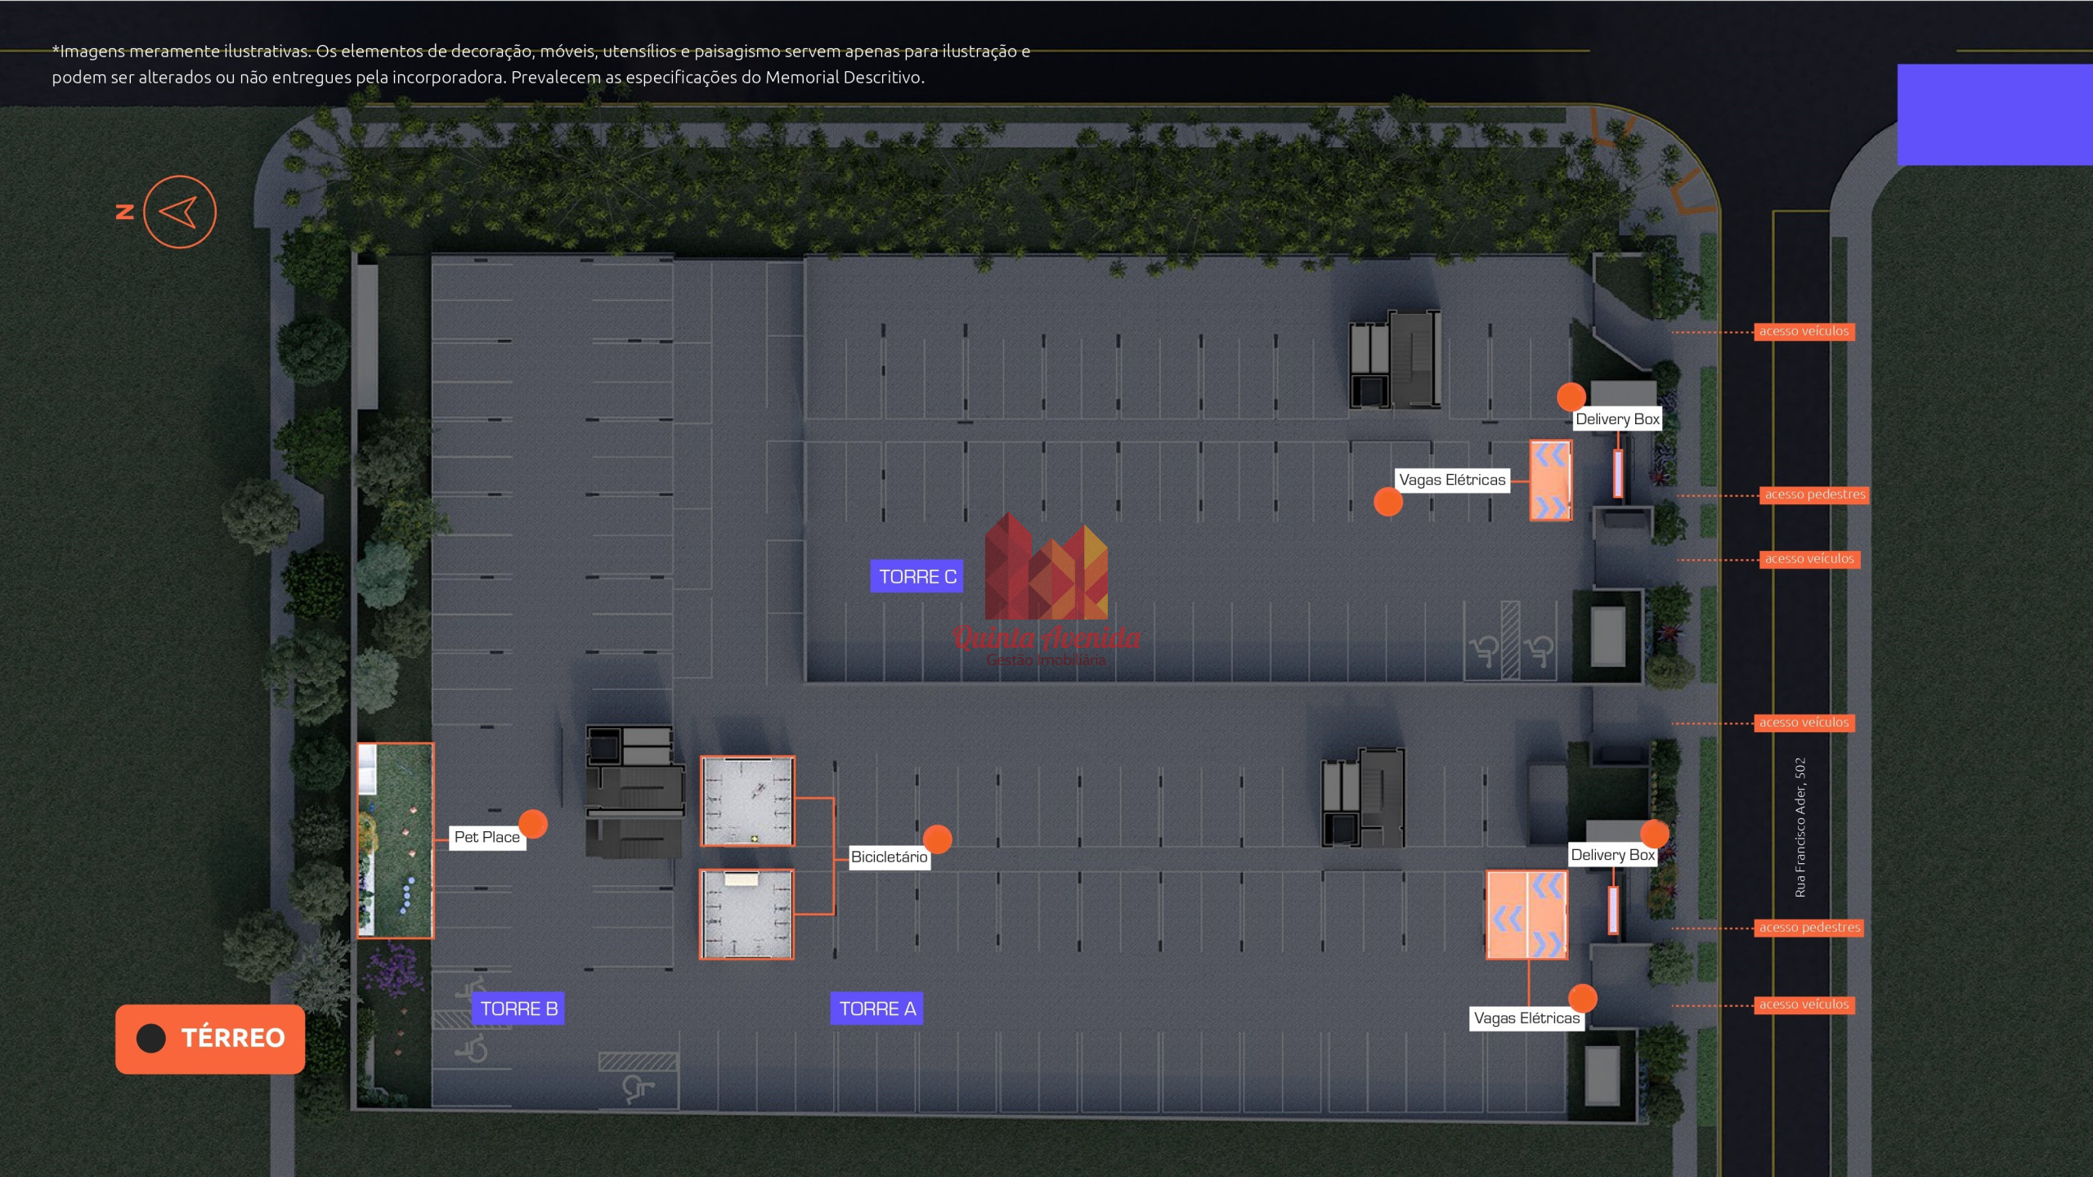2093x1177 pixels.
Task: Click the north compass arrow icon
Action: click(x=180, y=212)
